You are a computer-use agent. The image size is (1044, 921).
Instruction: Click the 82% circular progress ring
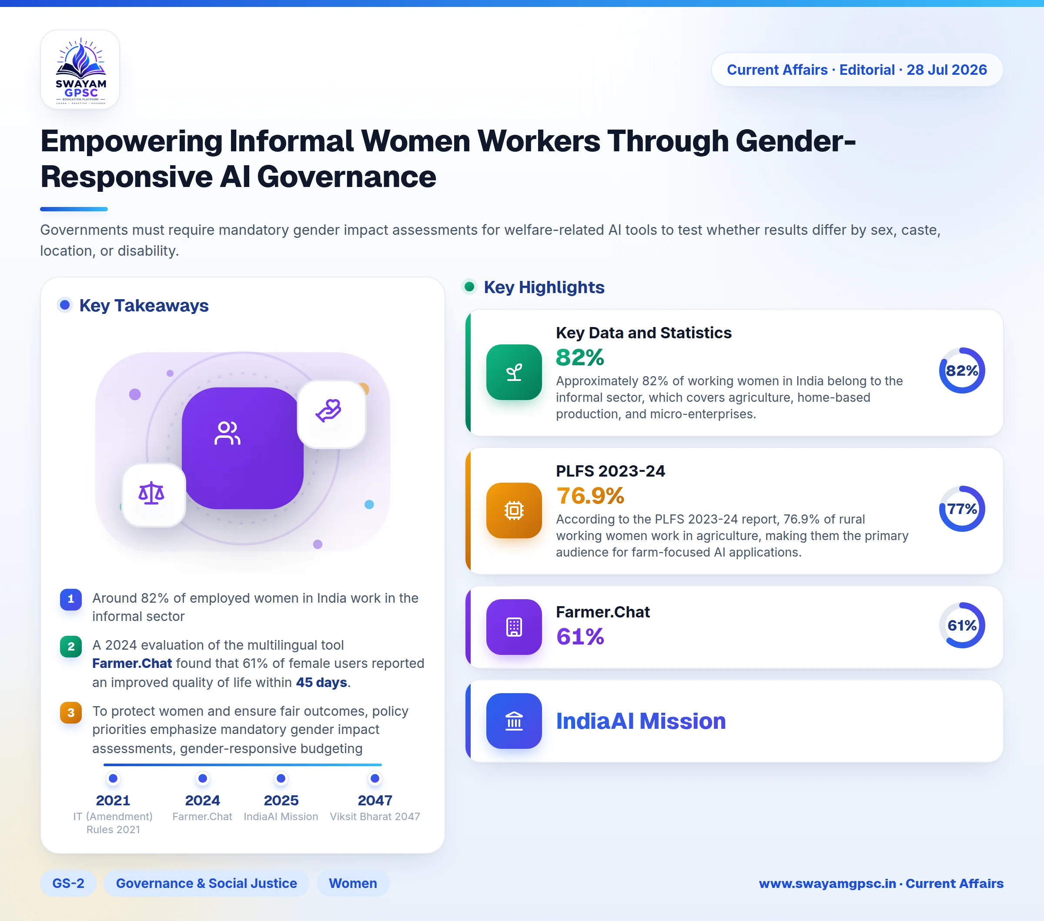(962, 370)
